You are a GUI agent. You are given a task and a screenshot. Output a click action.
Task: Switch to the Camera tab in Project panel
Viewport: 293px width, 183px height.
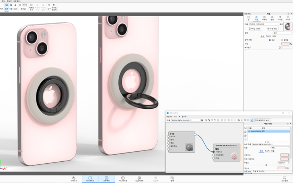(264, 18)
